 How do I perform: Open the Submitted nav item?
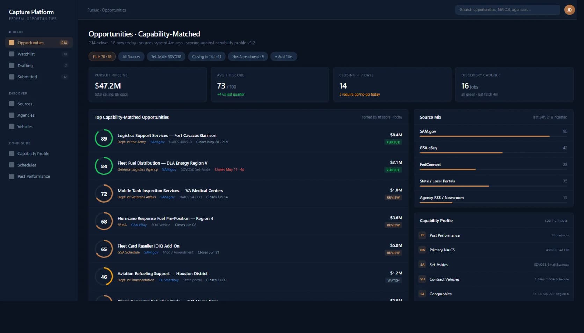(39, 77)
